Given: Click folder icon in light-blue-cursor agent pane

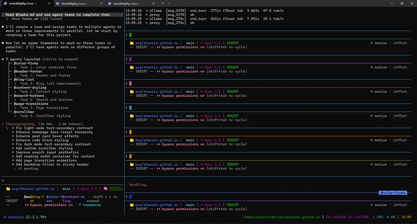Looking at the screenshot, I should 132,116.
